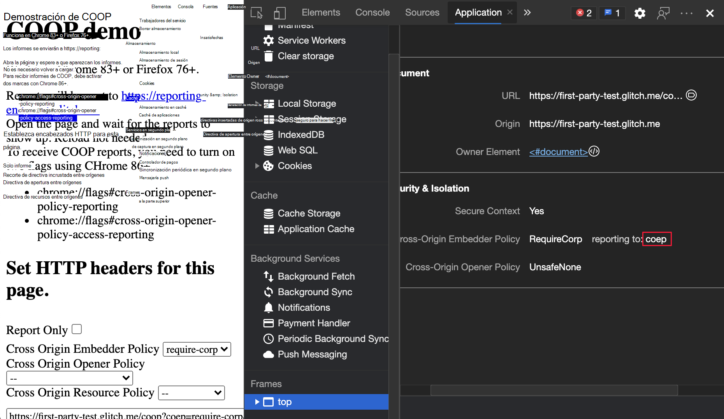
Task: Open Clear storage in sidebar
Action: click(306, 56)
